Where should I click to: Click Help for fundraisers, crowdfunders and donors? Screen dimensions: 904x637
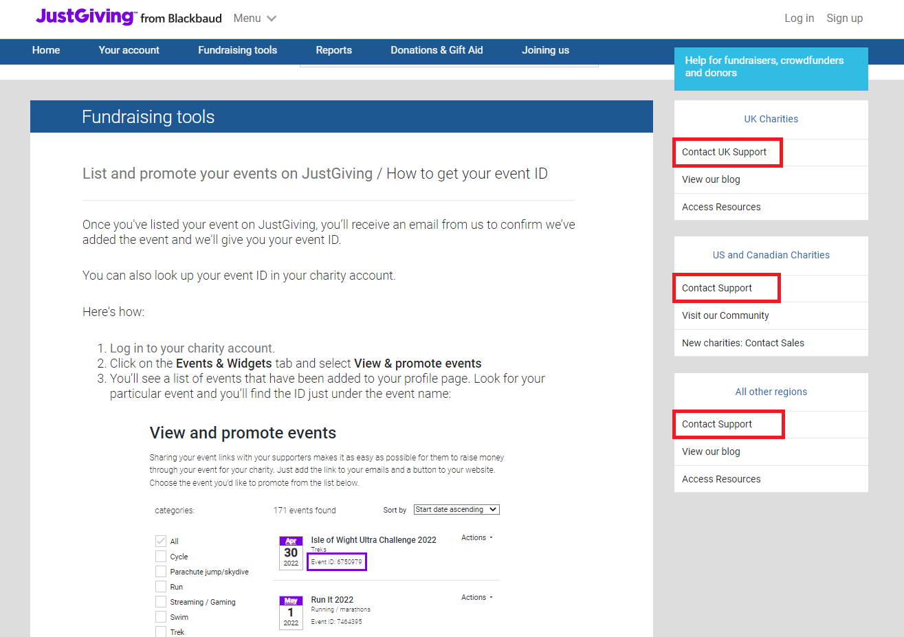[x=771, y=68]
